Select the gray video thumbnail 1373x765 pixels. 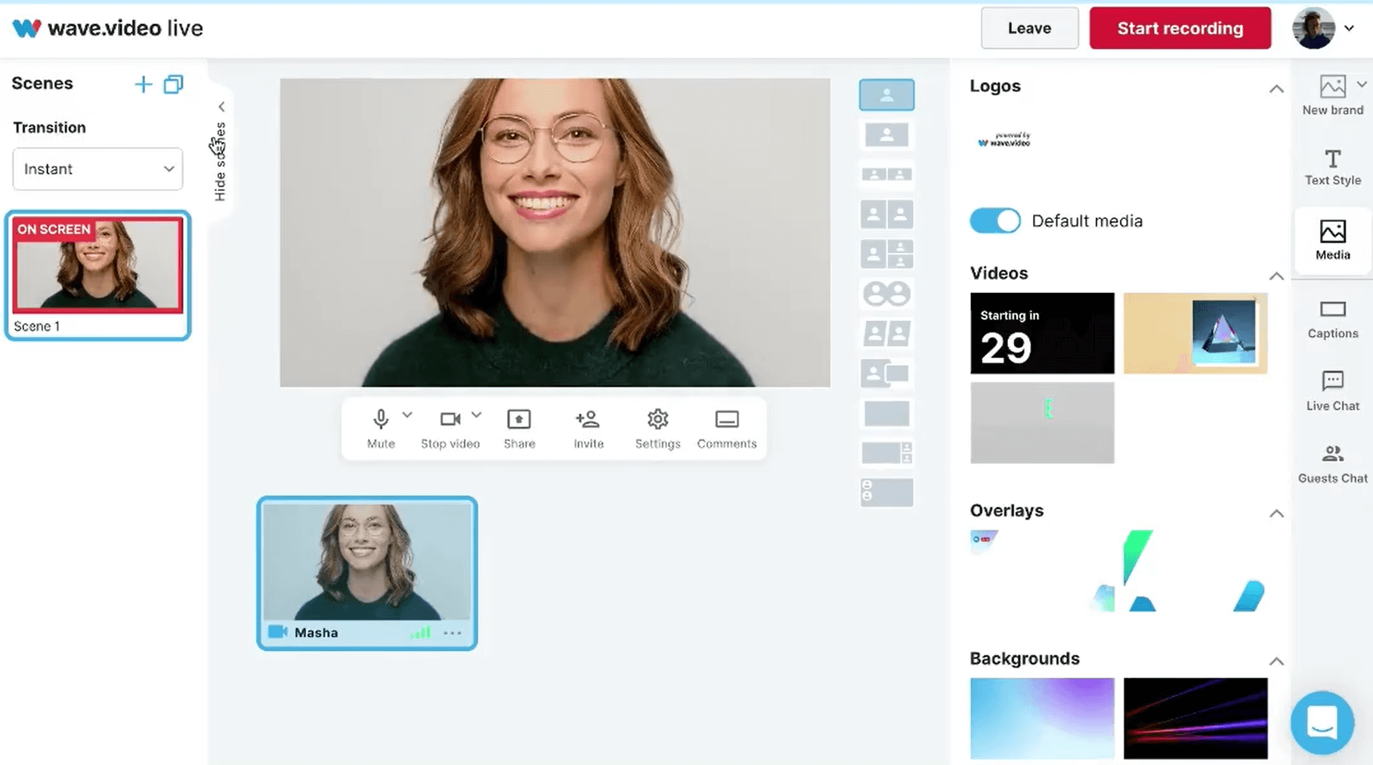(x=1042, y=423)
